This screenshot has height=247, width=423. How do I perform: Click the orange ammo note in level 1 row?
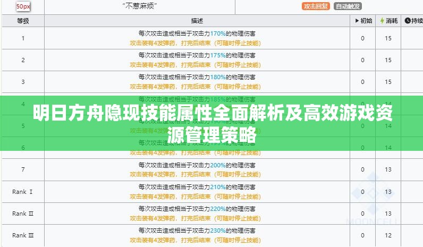[196, 43]
